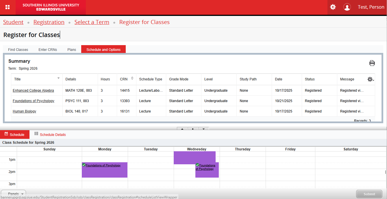Switch to the Find Classes tab

[18, 49]
